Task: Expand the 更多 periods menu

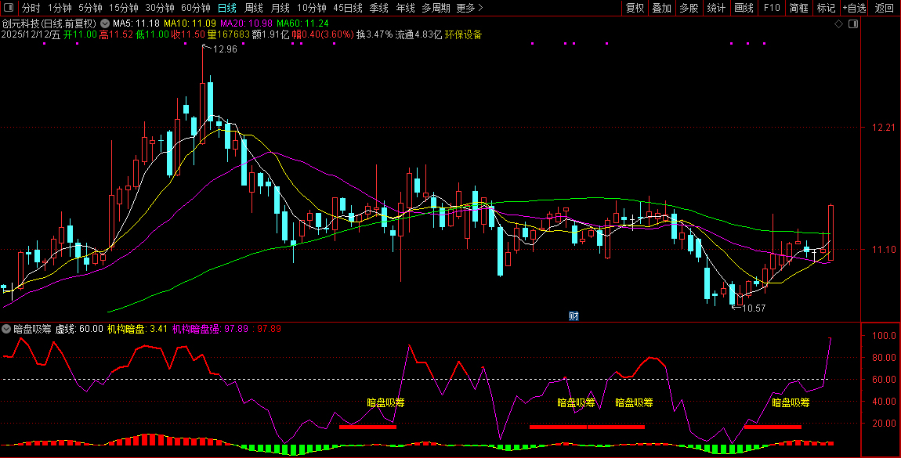Action: (x=469, y=8)
